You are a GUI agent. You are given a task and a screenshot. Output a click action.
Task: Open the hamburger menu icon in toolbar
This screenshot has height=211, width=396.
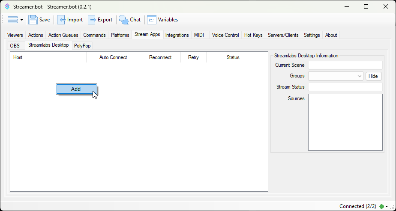click(x=13, y=20)
